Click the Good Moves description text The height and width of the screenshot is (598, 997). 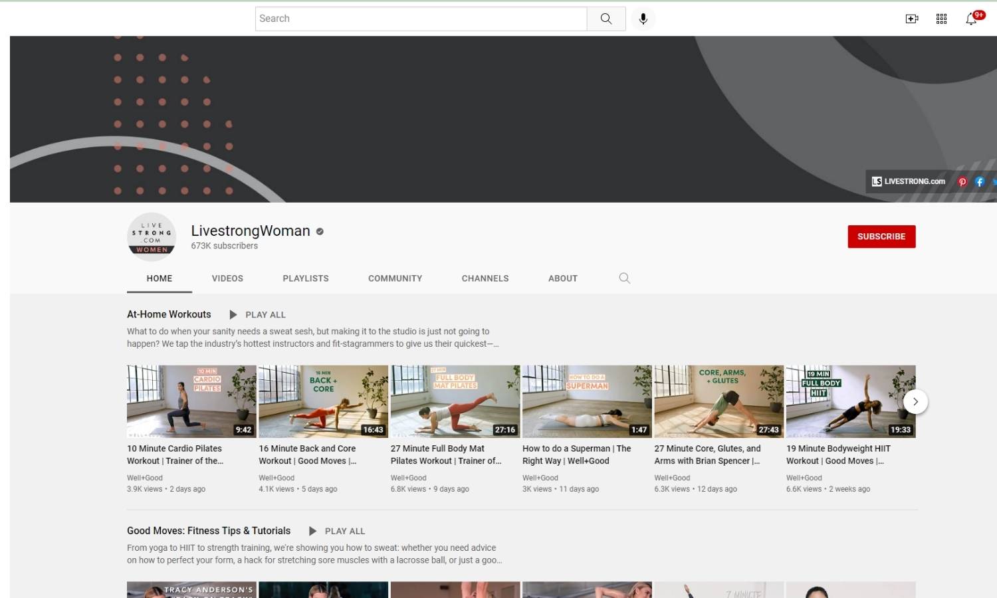(x=314, y=554)
